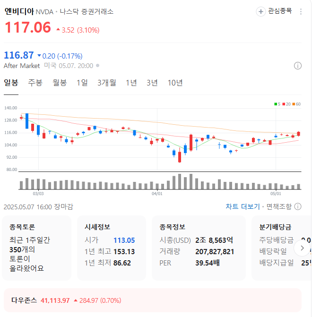This screenshot has height=317, width=312.
Task: Click the red 20-day moving average legend
Action: click(x=286, y=104)
